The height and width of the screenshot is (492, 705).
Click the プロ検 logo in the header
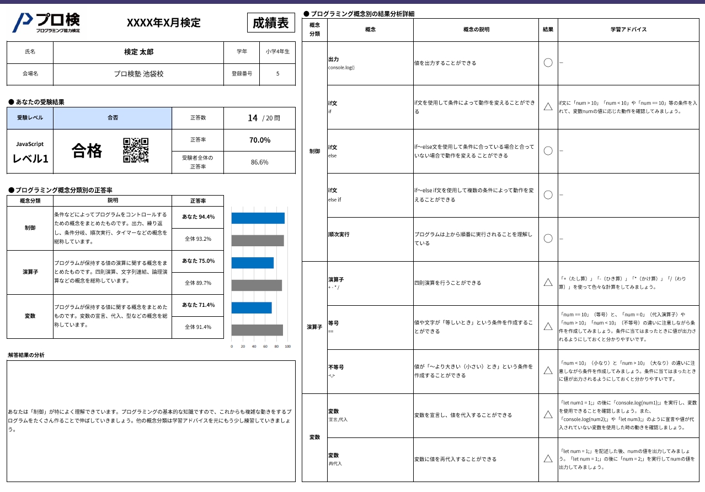point(46,23)
